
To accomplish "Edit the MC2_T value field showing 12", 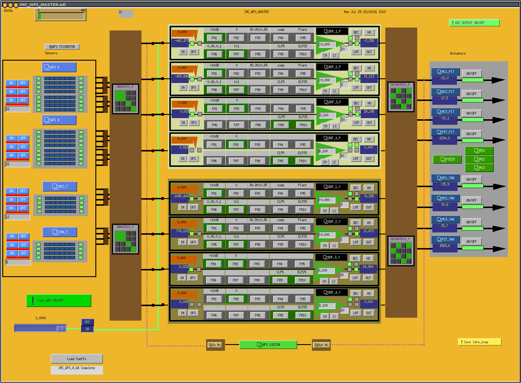I will point(18,217).
